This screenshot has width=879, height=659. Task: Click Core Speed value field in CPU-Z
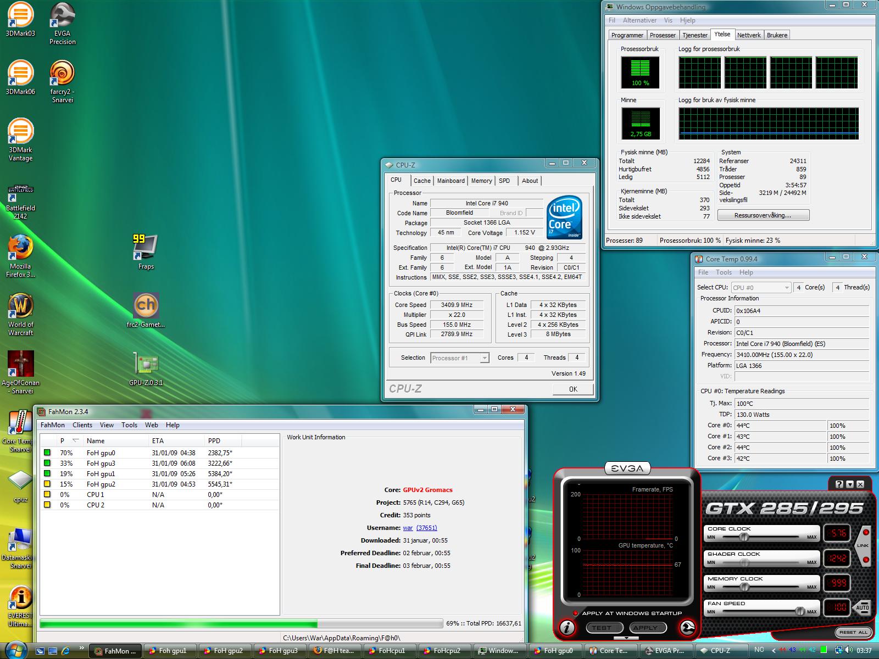pyautogui.click(x=457, y=305)
